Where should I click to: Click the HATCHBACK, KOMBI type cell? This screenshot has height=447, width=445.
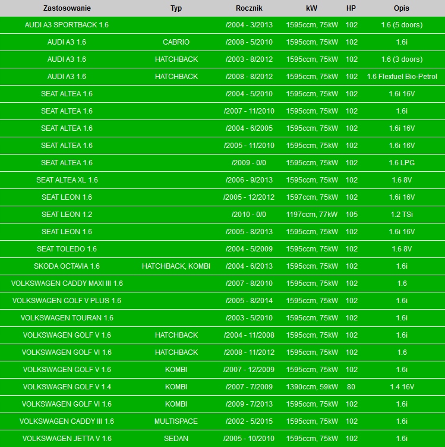(x=176, y=266)
